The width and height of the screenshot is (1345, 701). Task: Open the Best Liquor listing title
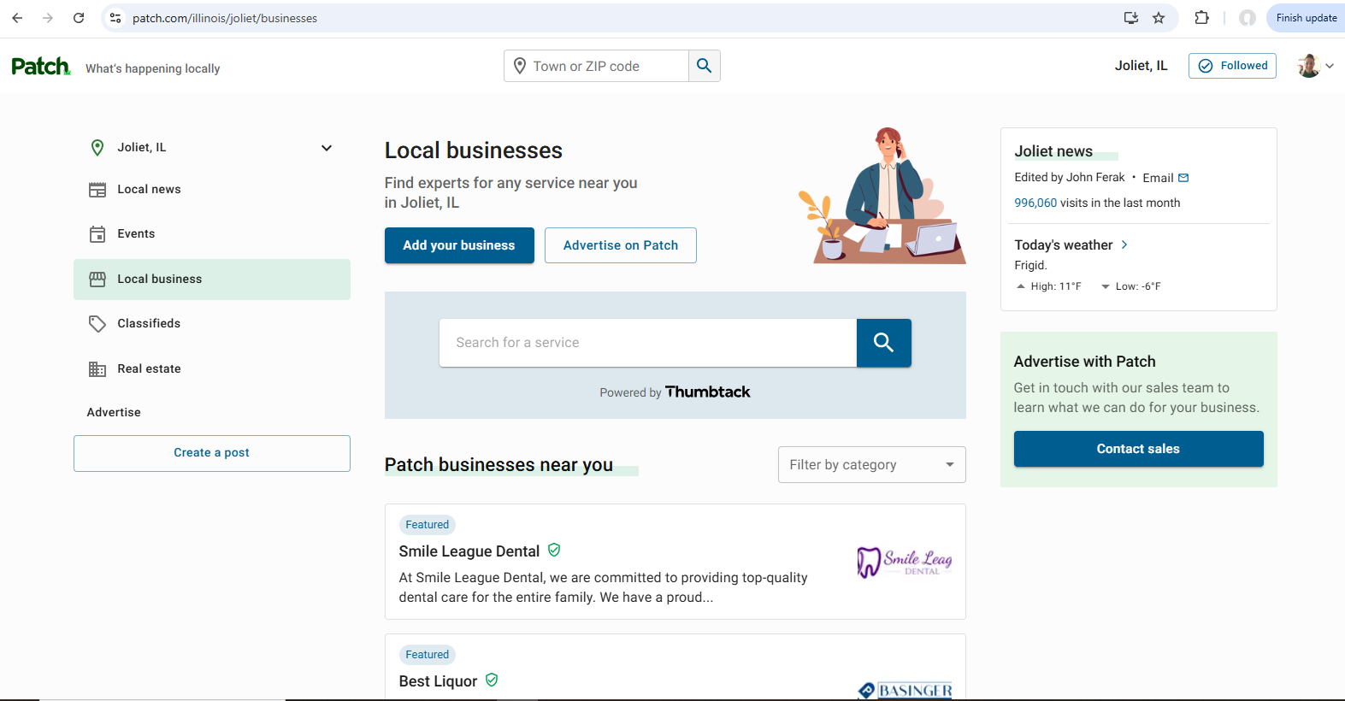click(x=438, y=681)
